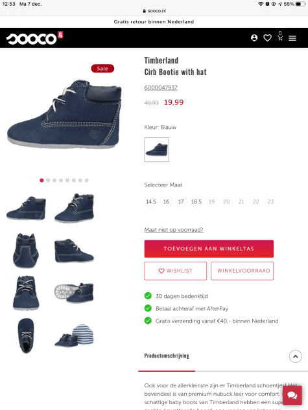Select size 17 option

pyautogui.click(x=181, y=201)
